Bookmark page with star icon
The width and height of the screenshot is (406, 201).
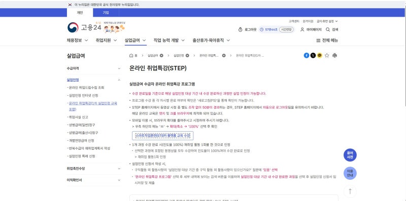(x=327, y=55)
